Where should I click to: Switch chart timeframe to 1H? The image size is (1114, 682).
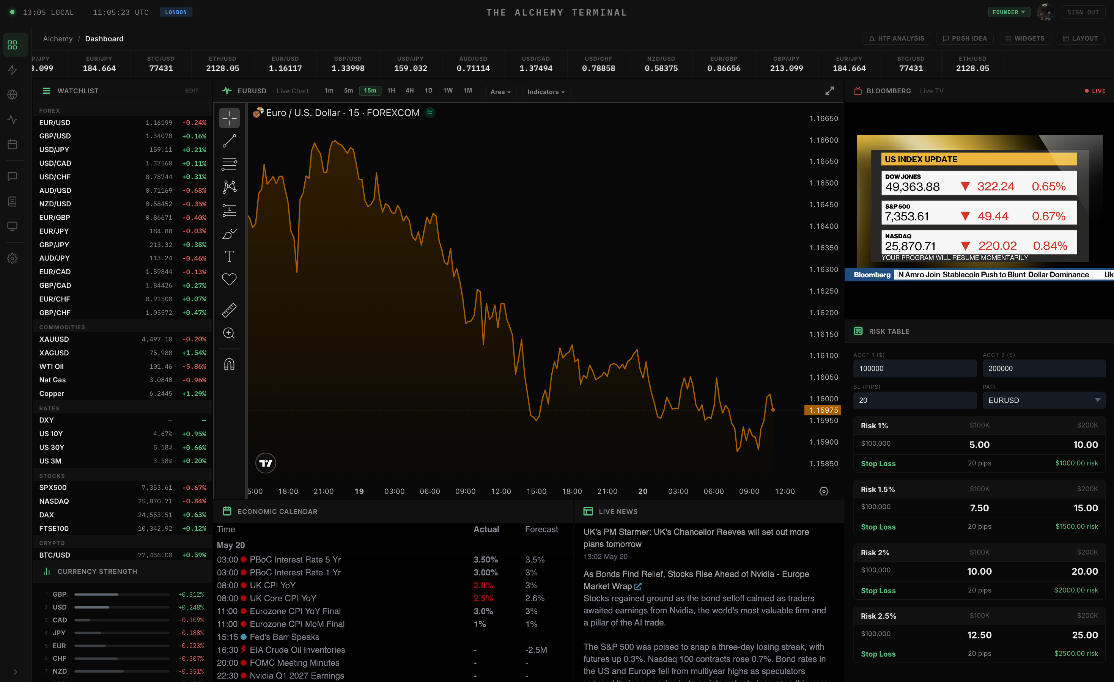pos(391,91)
